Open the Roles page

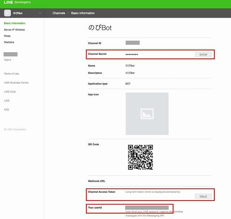point(7,36)
